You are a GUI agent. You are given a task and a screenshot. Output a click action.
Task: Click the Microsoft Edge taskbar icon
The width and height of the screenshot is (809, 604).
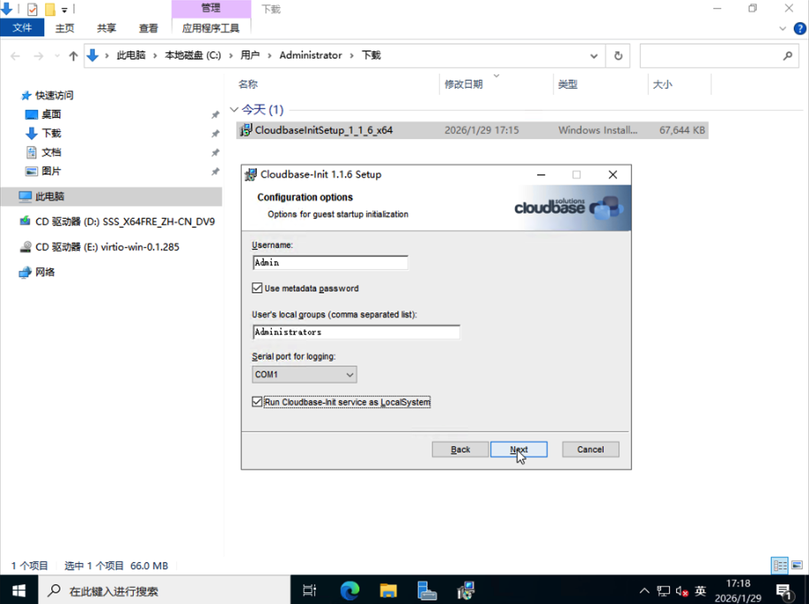click(x=349, y=590)
